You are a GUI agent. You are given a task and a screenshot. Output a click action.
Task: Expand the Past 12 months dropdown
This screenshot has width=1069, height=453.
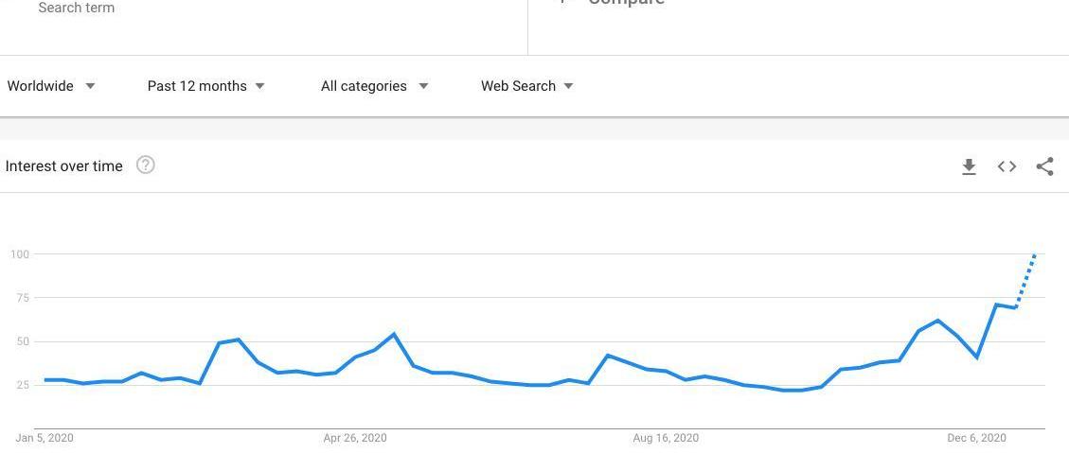(205, 86)
